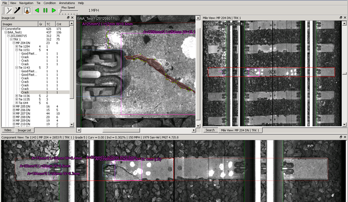Image resolution: width=348 pixels, height=202 pixels.
Task: Collapse the 2012080715 tree node
Action: (9, 36)
